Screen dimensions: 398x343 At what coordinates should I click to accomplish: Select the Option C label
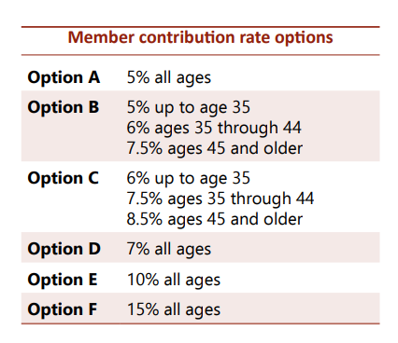[x=64, y=178]
